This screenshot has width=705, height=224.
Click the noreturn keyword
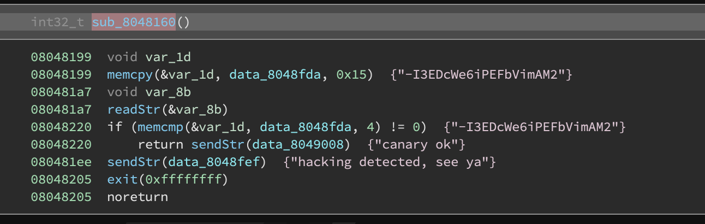pos(138,197)
